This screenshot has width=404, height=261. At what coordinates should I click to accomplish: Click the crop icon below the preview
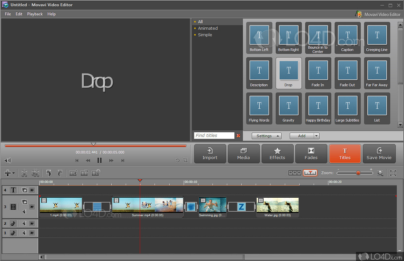(x=186, y=160)
